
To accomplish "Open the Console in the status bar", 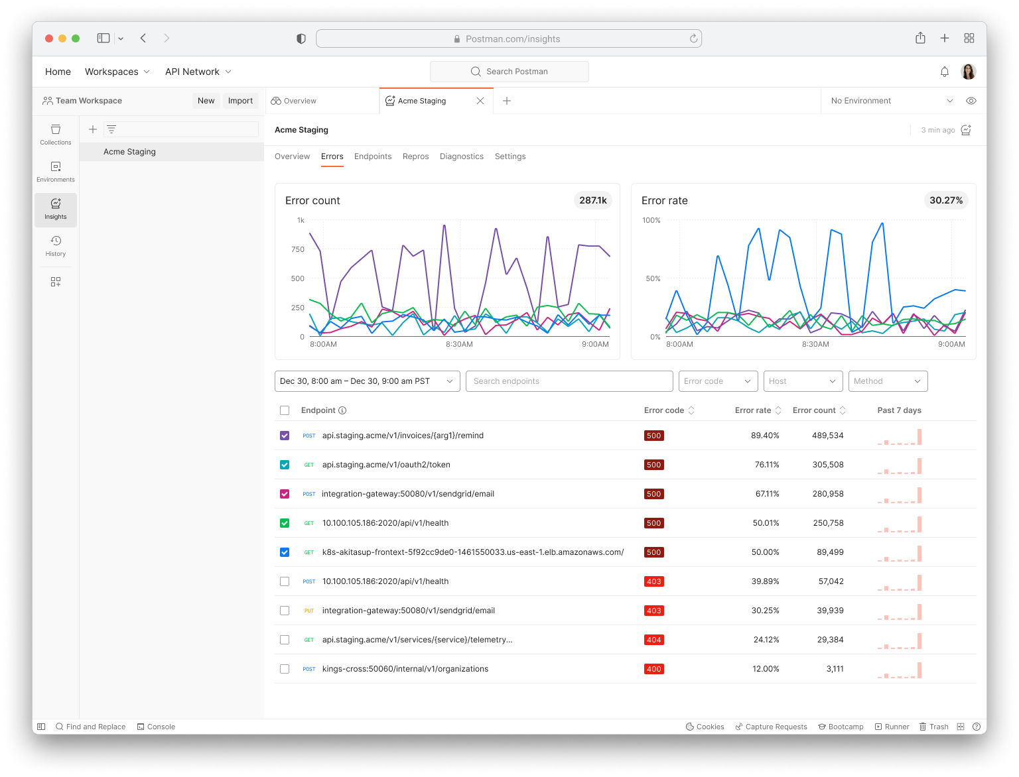I will 156,727.
